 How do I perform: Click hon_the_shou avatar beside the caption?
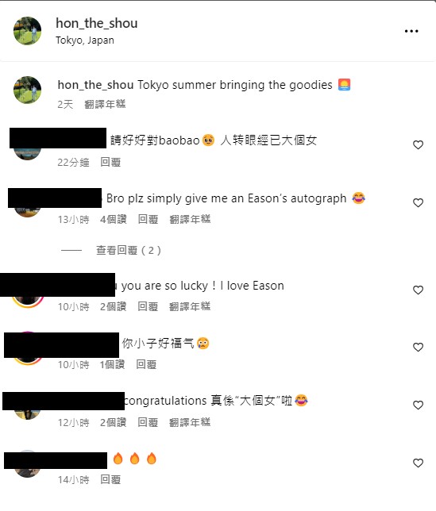[27, 90]
